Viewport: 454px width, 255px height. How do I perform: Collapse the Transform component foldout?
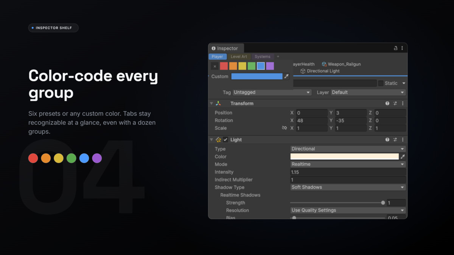tap(211, 104)
